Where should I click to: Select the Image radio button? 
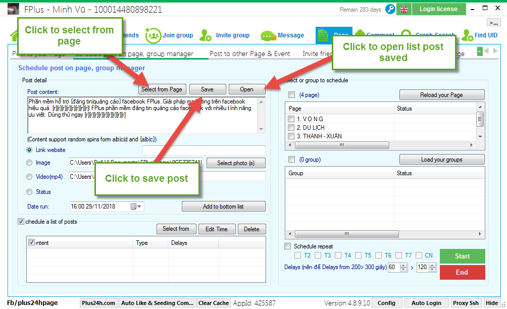click(29, 163)
